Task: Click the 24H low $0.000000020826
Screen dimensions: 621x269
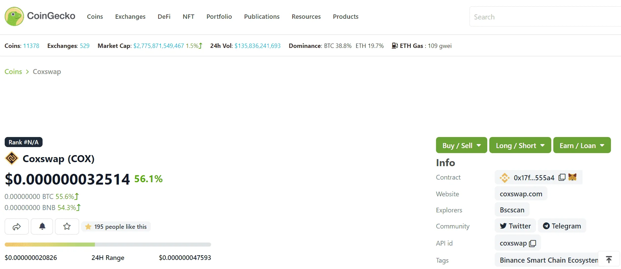Action: [31, 258]
